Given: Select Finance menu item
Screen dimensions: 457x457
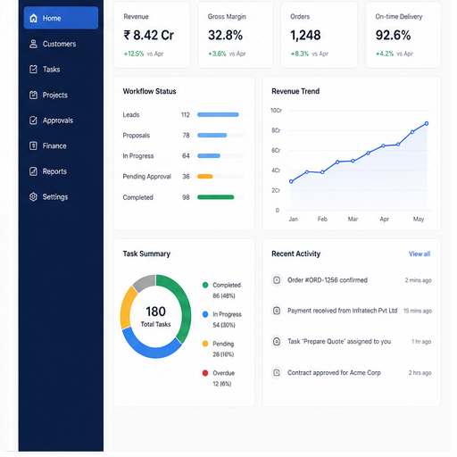Looking at the screenshot, I should pos(61,145).
